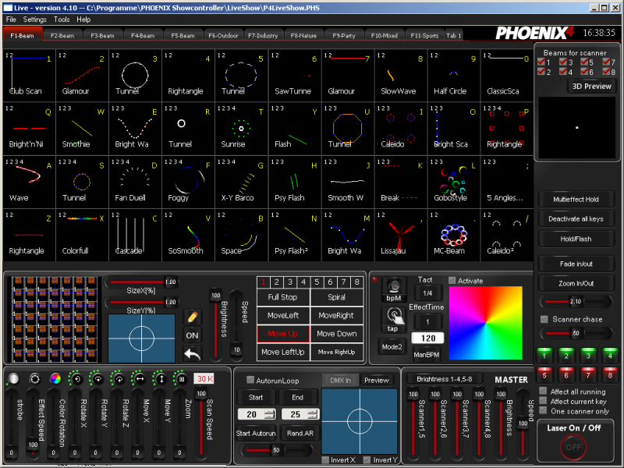Click the tap tempo hand icon
This screenshot has width=624, height=468.
tap(393, 320)
